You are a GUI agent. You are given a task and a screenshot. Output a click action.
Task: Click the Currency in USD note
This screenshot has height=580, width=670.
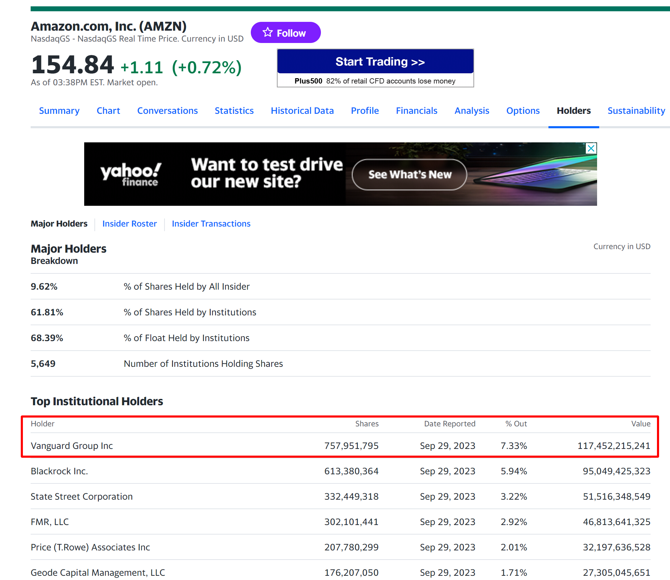[x=622, y=246]
